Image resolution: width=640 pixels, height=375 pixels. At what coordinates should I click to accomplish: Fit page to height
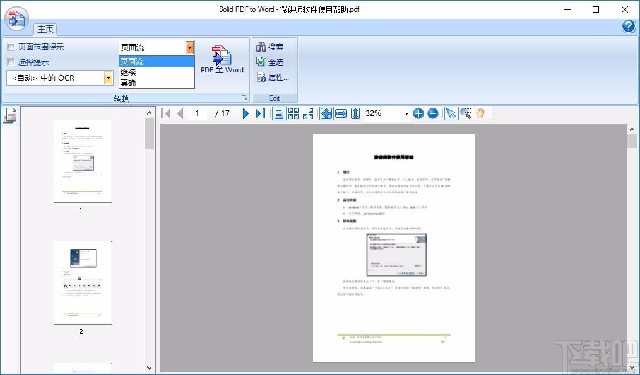tap(355, 113)
